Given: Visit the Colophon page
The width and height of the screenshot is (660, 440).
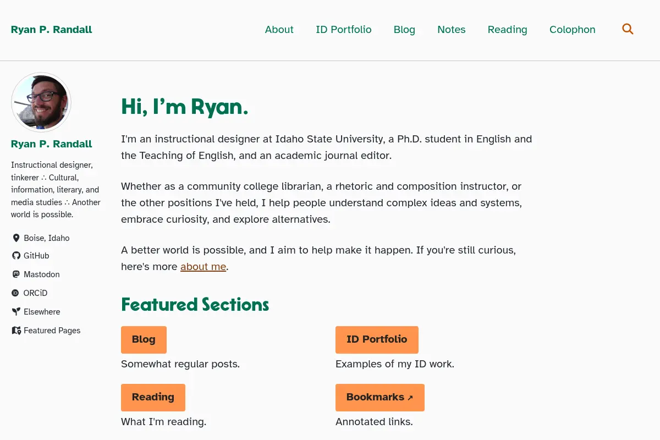Looking at the screenshot, I should (x=573, y=30).
